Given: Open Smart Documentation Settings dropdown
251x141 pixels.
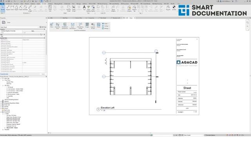Looking at the screenshot, I should (105, 28).
